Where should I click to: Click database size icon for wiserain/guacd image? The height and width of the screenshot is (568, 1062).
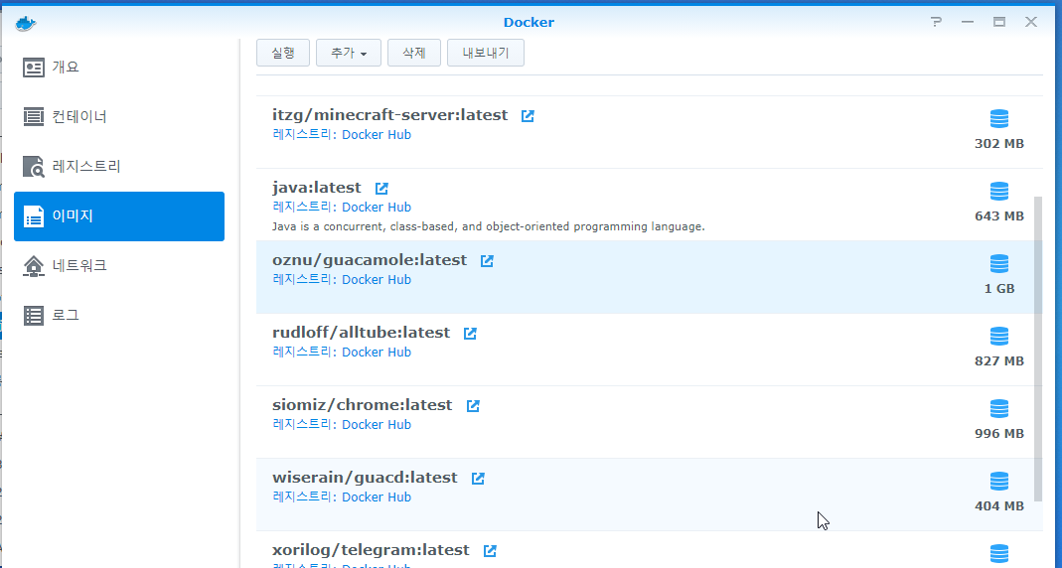pyautogui.click(x=999, y=482)
